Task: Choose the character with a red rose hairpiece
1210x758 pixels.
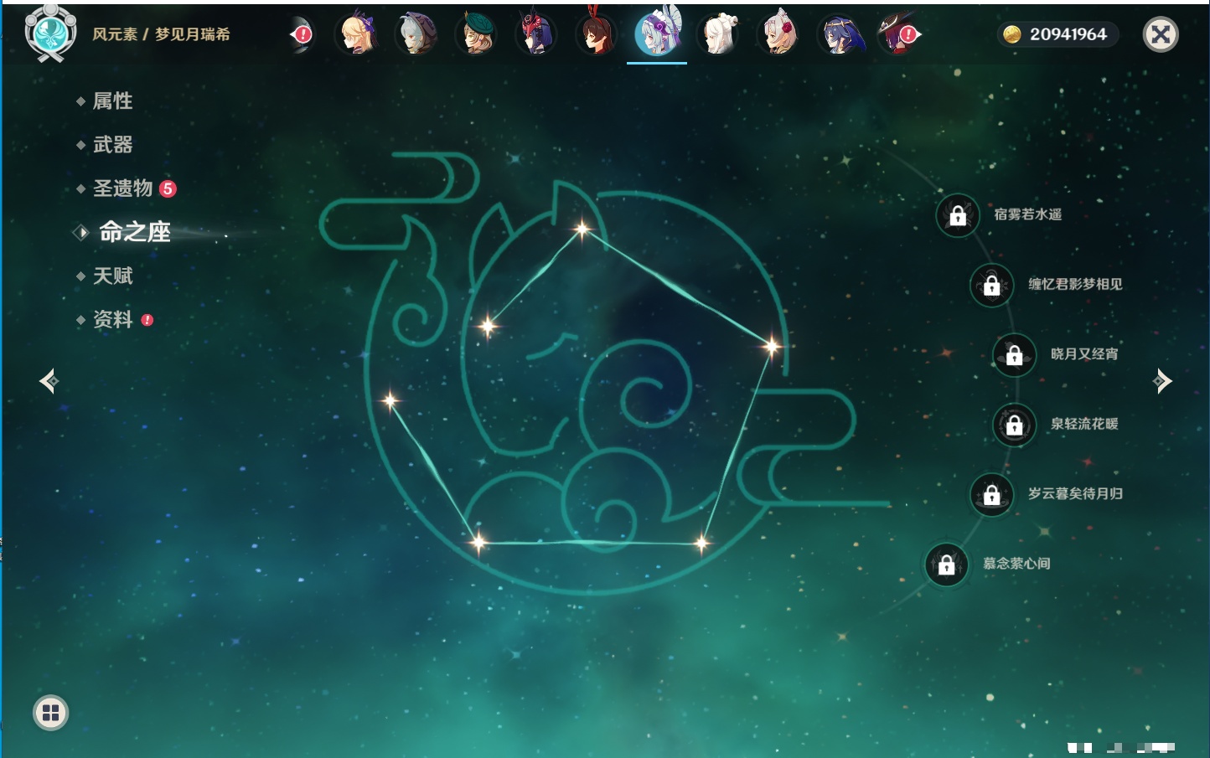Action: coord(778,34)
